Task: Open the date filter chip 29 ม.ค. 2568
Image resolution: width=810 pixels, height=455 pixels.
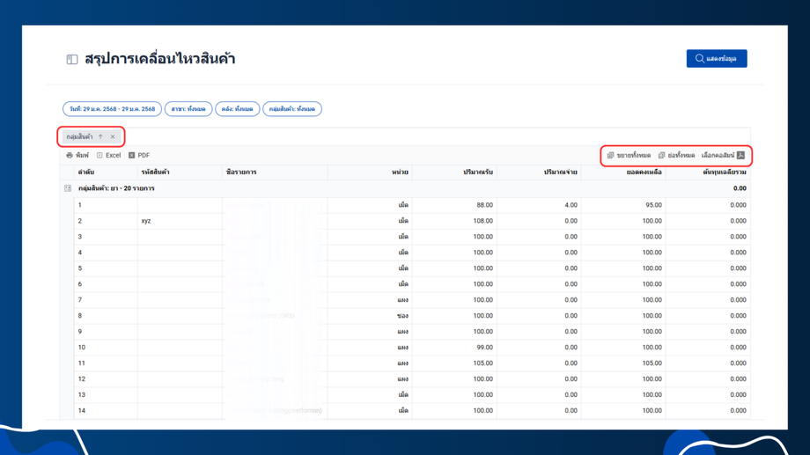Action: coord(112,109)
